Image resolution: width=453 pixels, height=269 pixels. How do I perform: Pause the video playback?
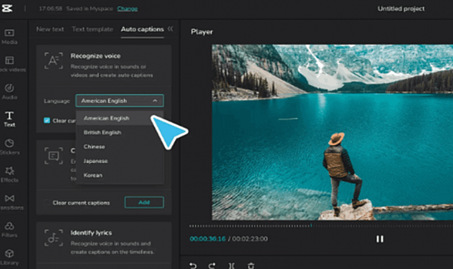coord(379,238)
